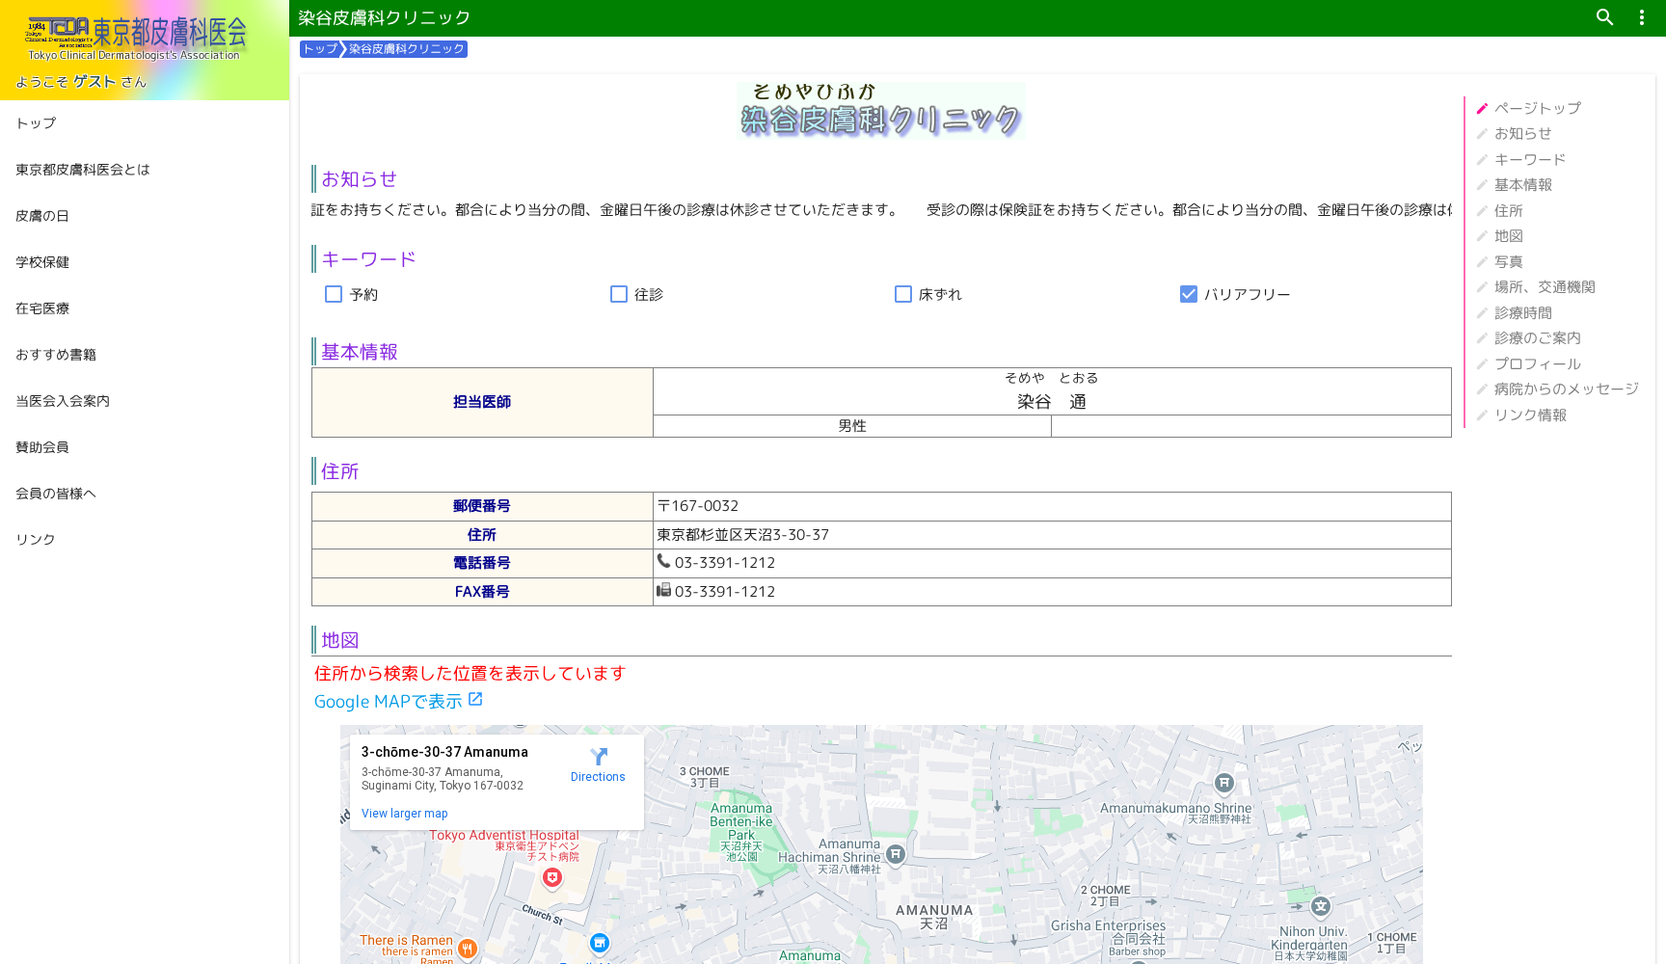This screenshot has height=964, width=1666.
Task: Jump to 診療時間 via the right navigation
Action: (1523, 312)
